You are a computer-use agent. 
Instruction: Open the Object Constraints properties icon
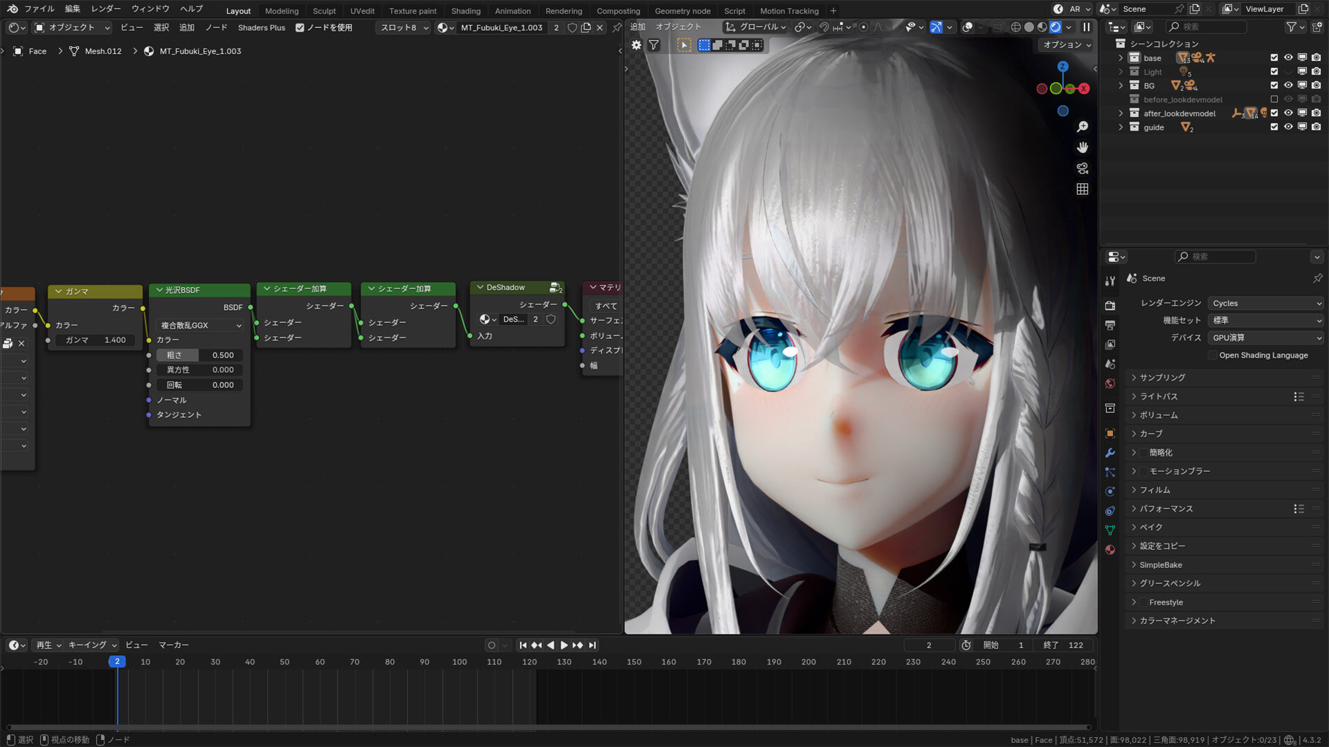pos(1110,510)
